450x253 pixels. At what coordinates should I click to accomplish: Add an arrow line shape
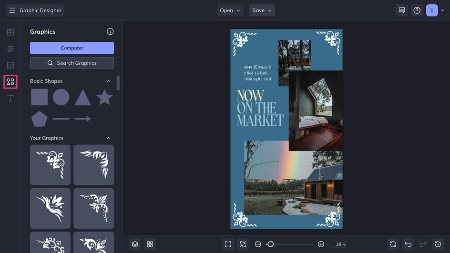tap(83, 119)
